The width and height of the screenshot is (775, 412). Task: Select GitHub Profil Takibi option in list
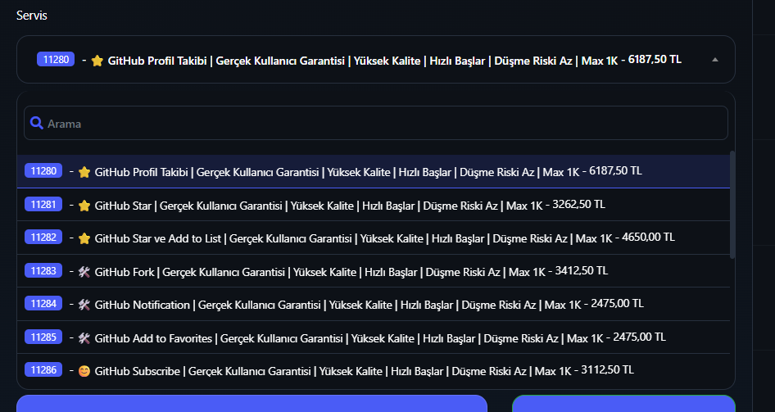tap(374, 171)
